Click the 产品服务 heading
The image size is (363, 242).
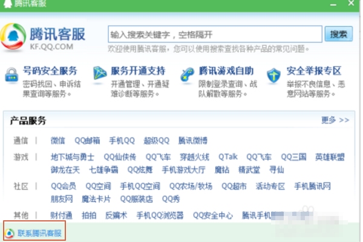[x=28, y=120]
